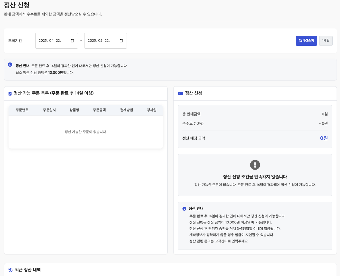
Task: Click the clipboard icon beside 정산 가능 주문 목록
Action: click(10, 93)
